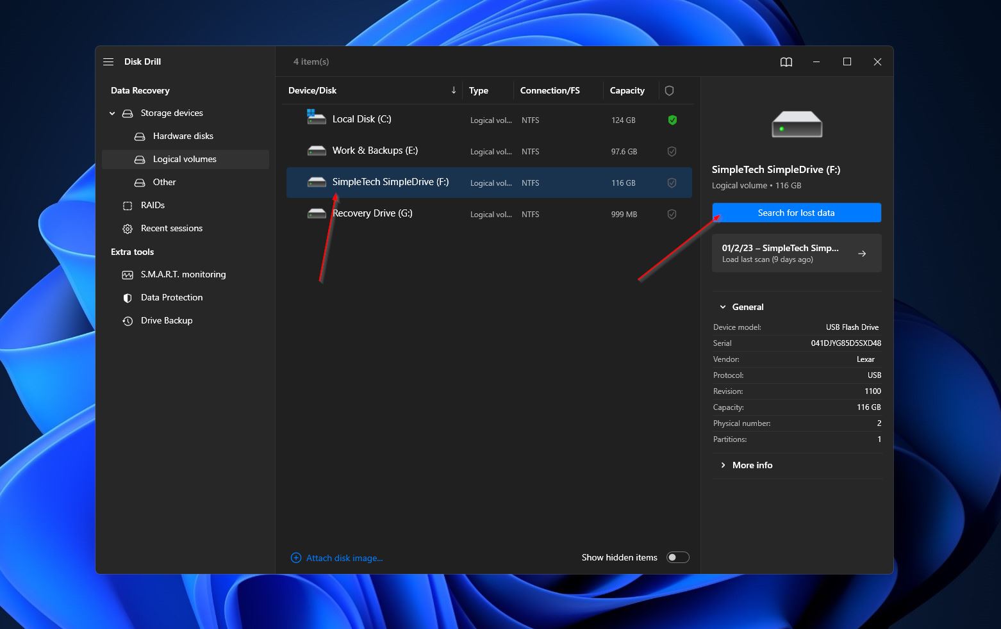The height and width of the screenshot is (629, 1001).
Task: Click the grey shield for Recovery Drive (G:)
Action: click(672, 214)
